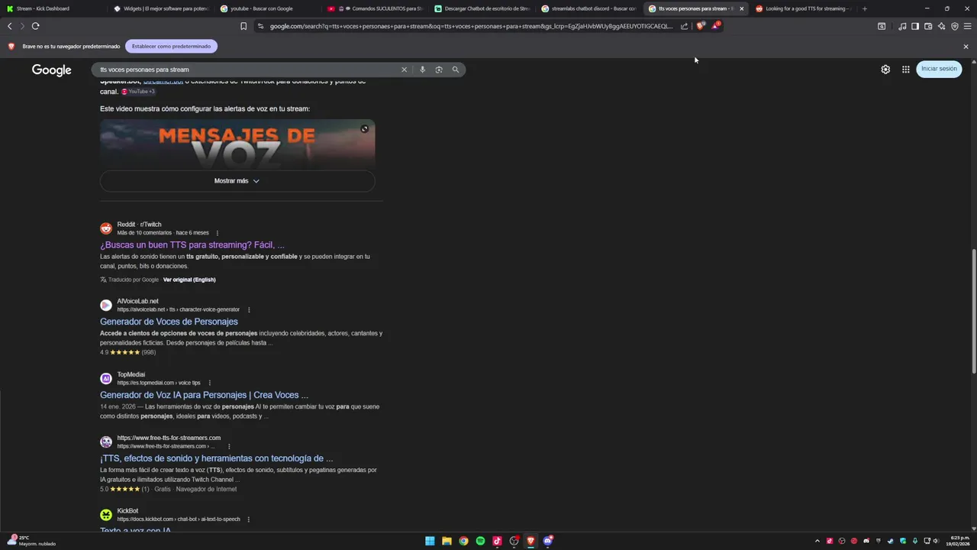Switch to the Comandos SUCULENTOS tab
Screen dimensions: 977x550
pyautogui.click(x=374, y=8)
